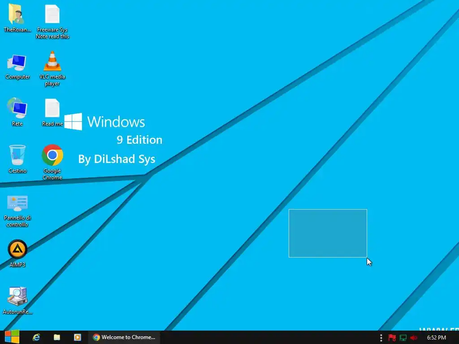This screenshot has height=344, width=459.
Task: Open the green network tray icon
Action: pyautogui.click(x=403, y=338)
